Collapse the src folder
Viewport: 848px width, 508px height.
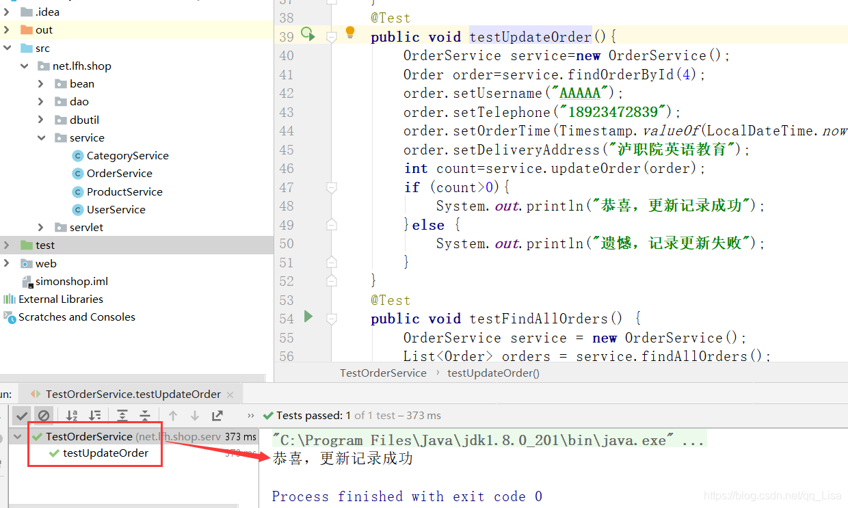click(7, 48)
